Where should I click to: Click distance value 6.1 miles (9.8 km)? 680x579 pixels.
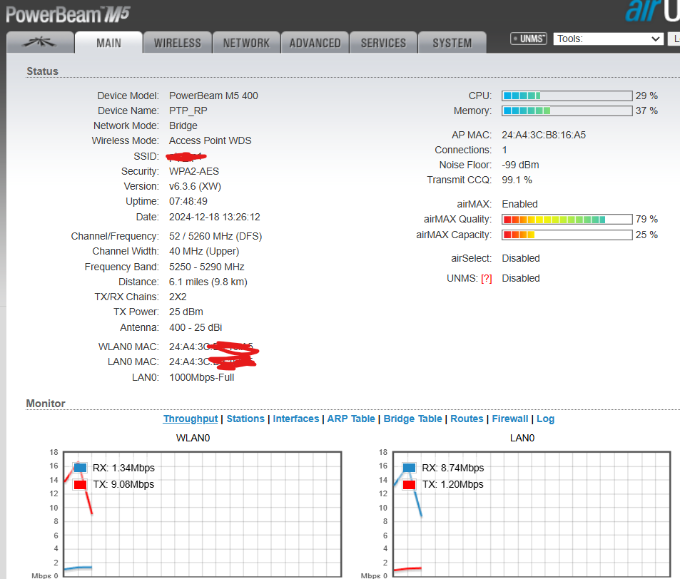click(x=208, y=282)
